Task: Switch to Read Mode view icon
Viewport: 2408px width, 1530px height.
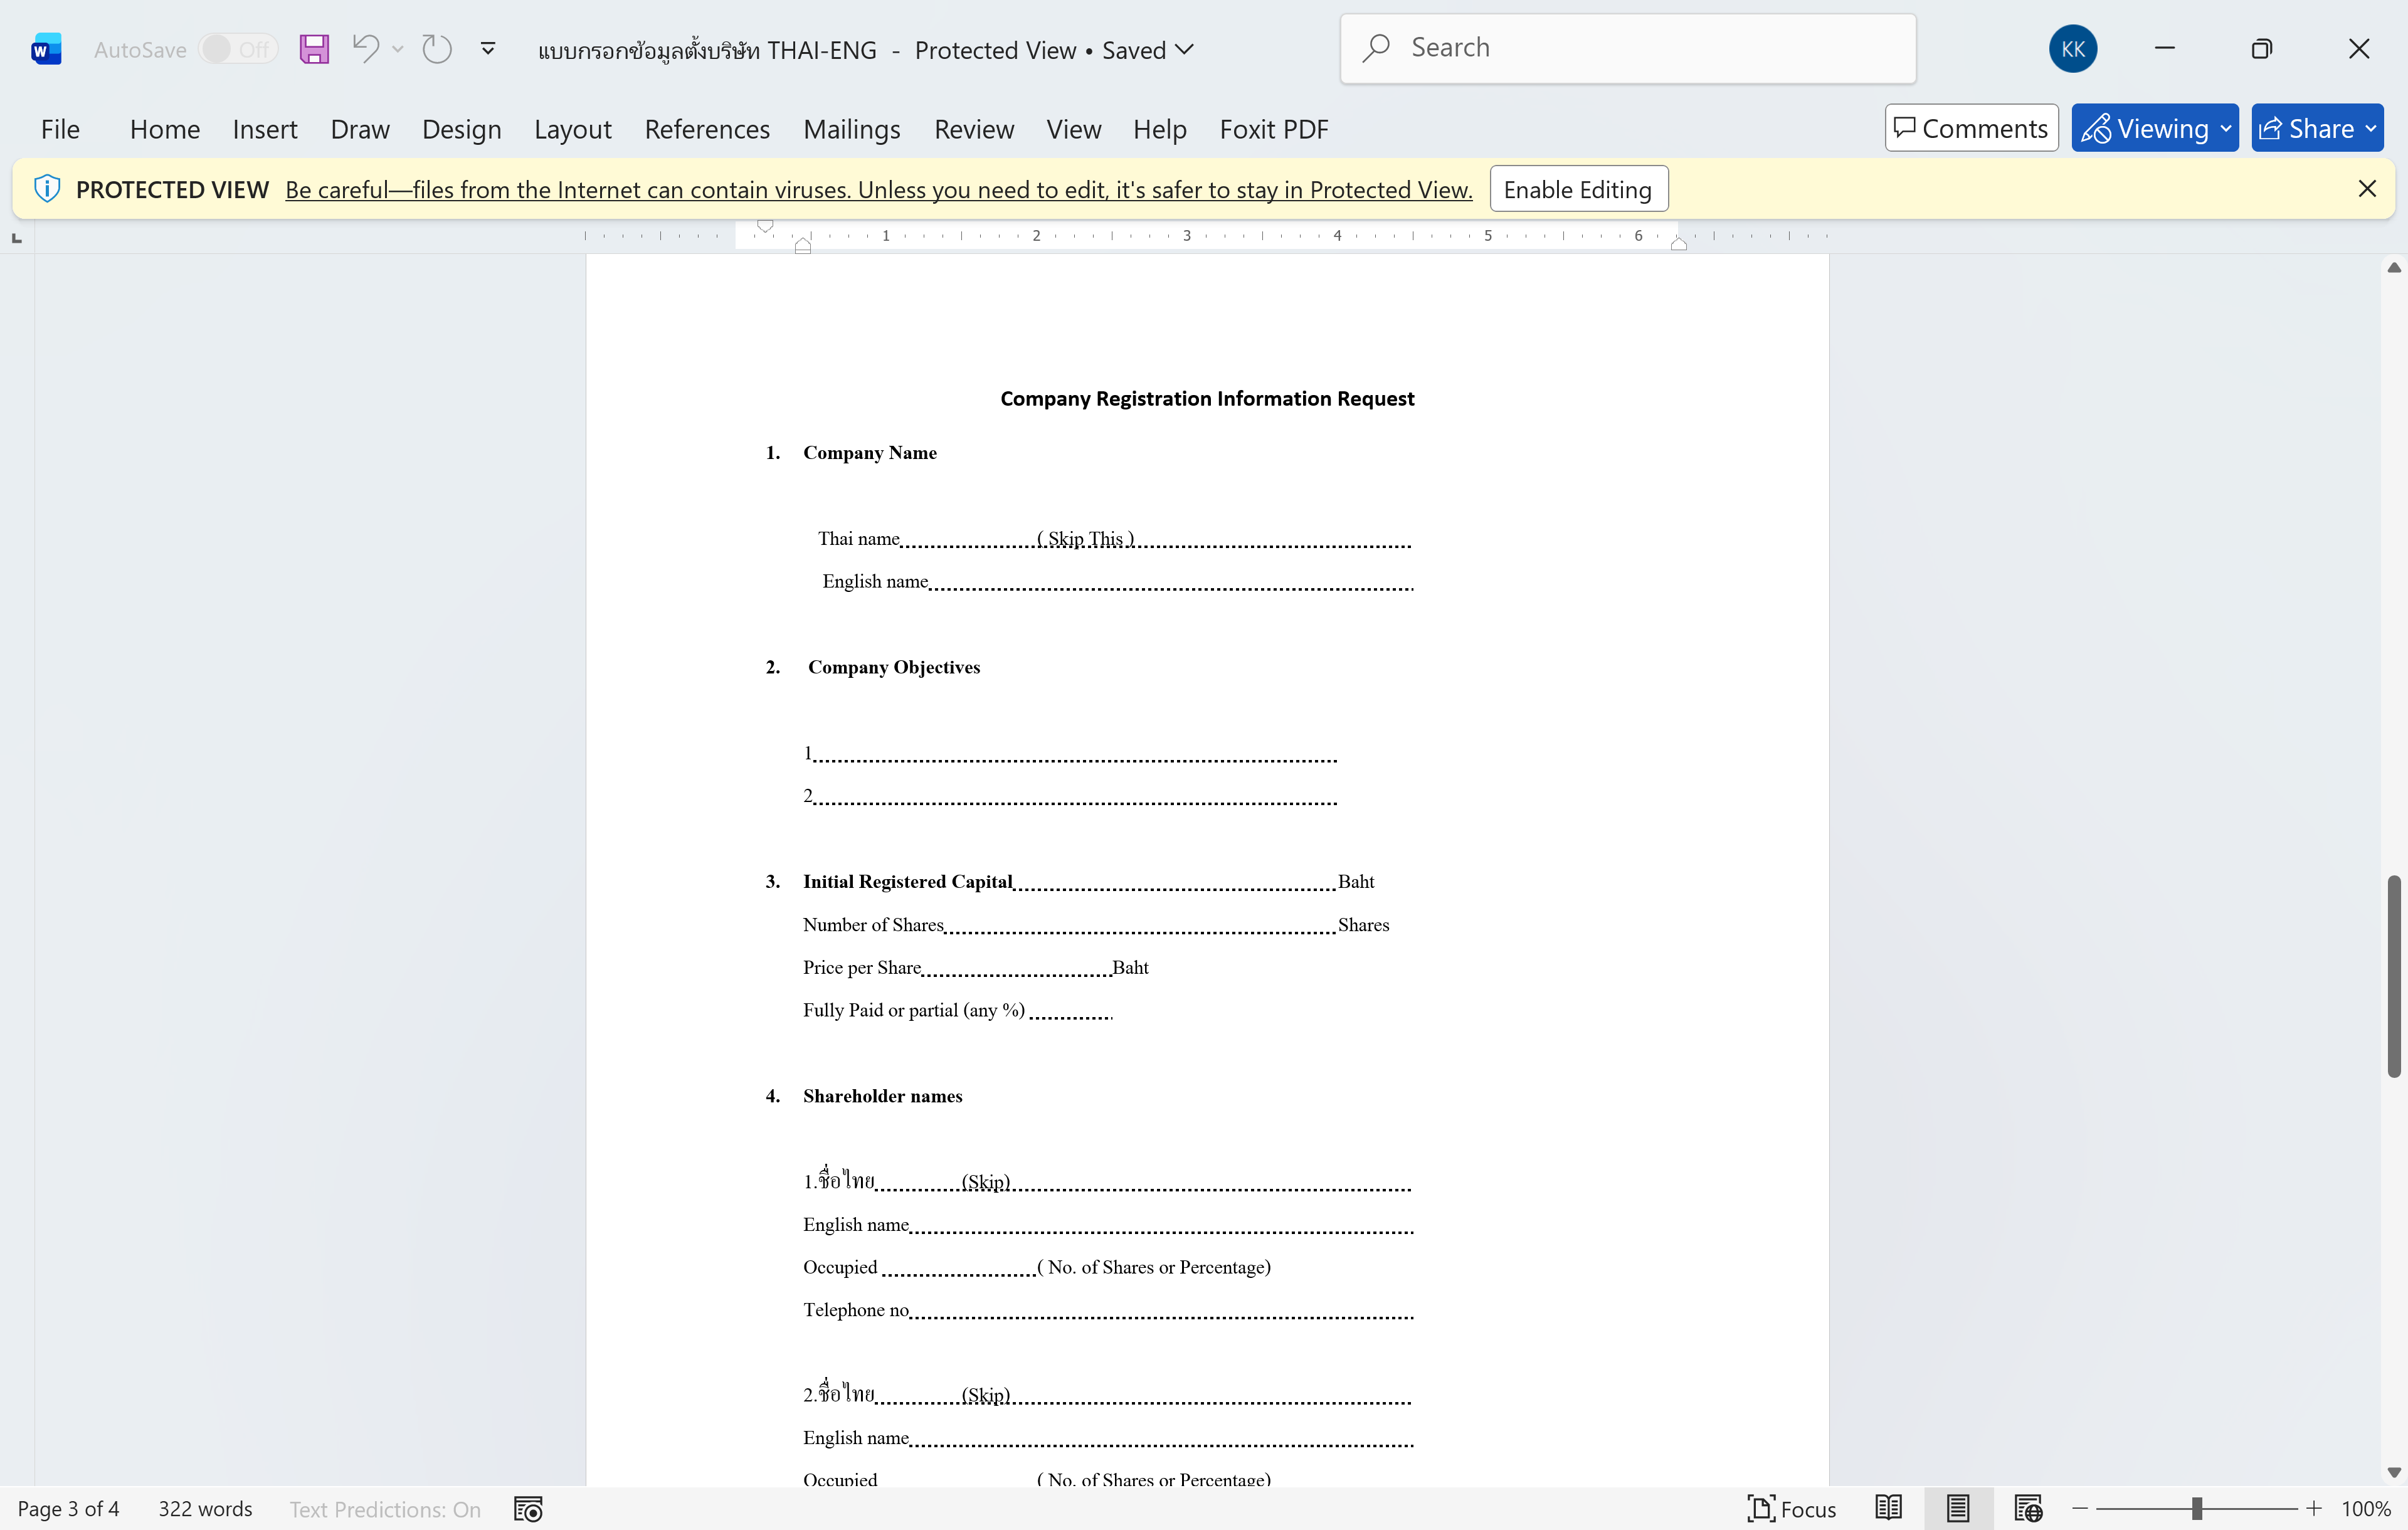Action: 1888,1508
